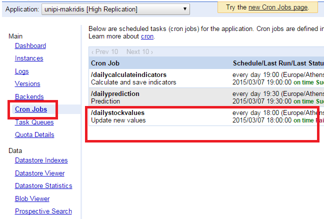Click the 2015/03/07 19:30:00 last run

[x=262, y=101]
